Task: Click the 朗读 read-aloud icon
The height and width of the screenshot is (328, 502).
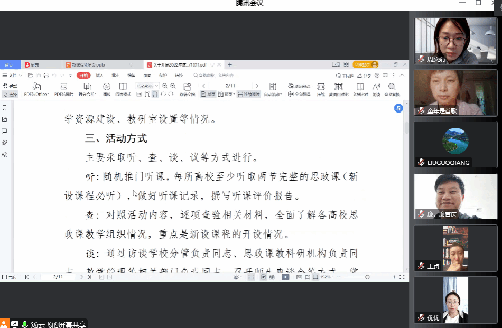Action: (376, 87)
